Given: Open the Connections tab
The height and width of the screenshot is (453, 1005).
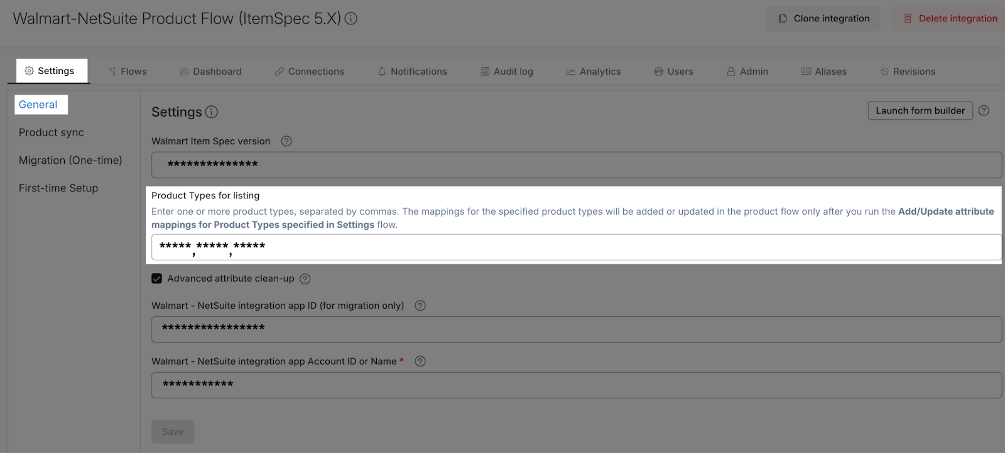Looking at the screenshot, I should point(309,72).
